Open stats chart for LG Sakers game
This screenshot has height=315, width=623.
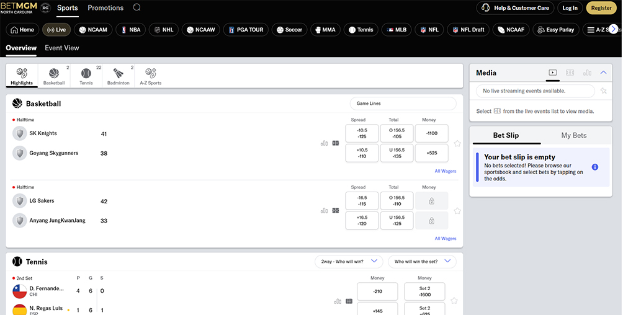pyautogui.click(x=324, y=211)
